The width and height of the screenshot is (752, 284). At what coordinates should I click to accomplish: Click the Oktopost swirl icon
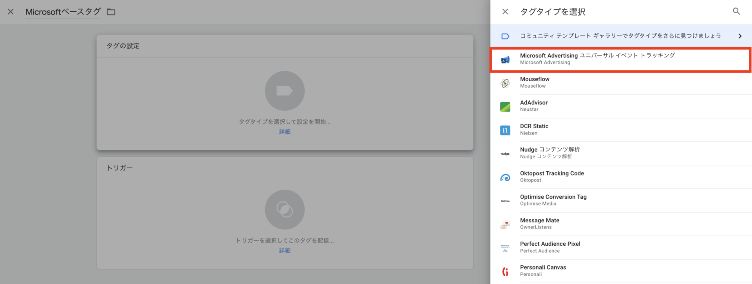click(505, 178)
